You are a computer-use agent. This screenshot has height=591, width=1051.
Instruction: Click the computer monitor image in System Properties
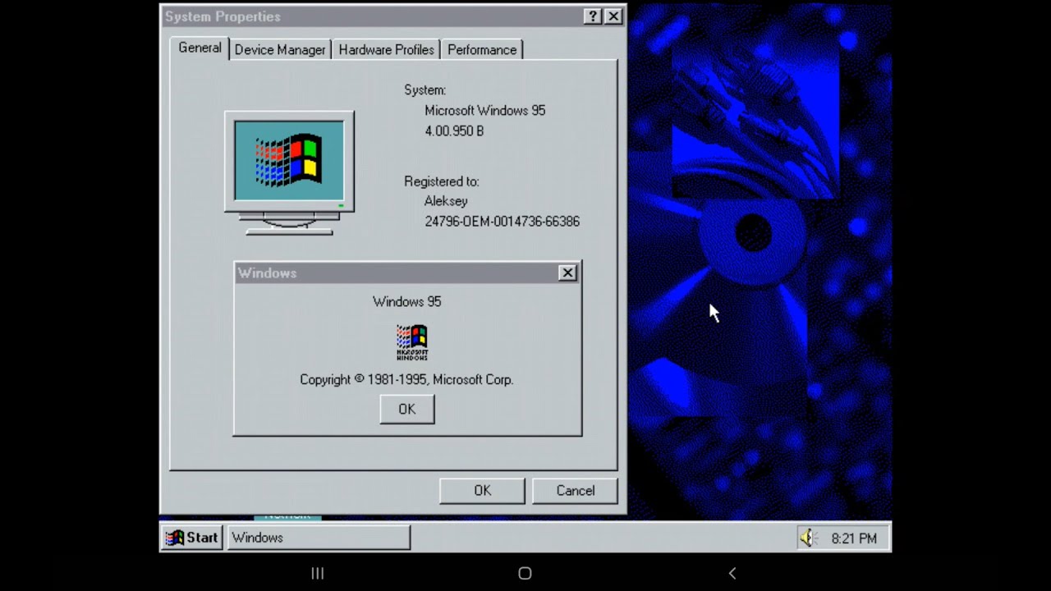(x=289, y=173)
